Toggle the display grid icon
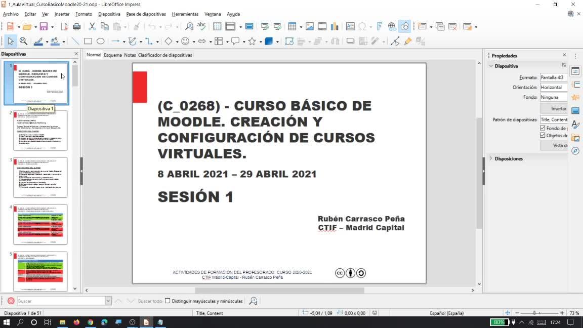Viewport: 583px width, 328px height. tap(217, 26)
